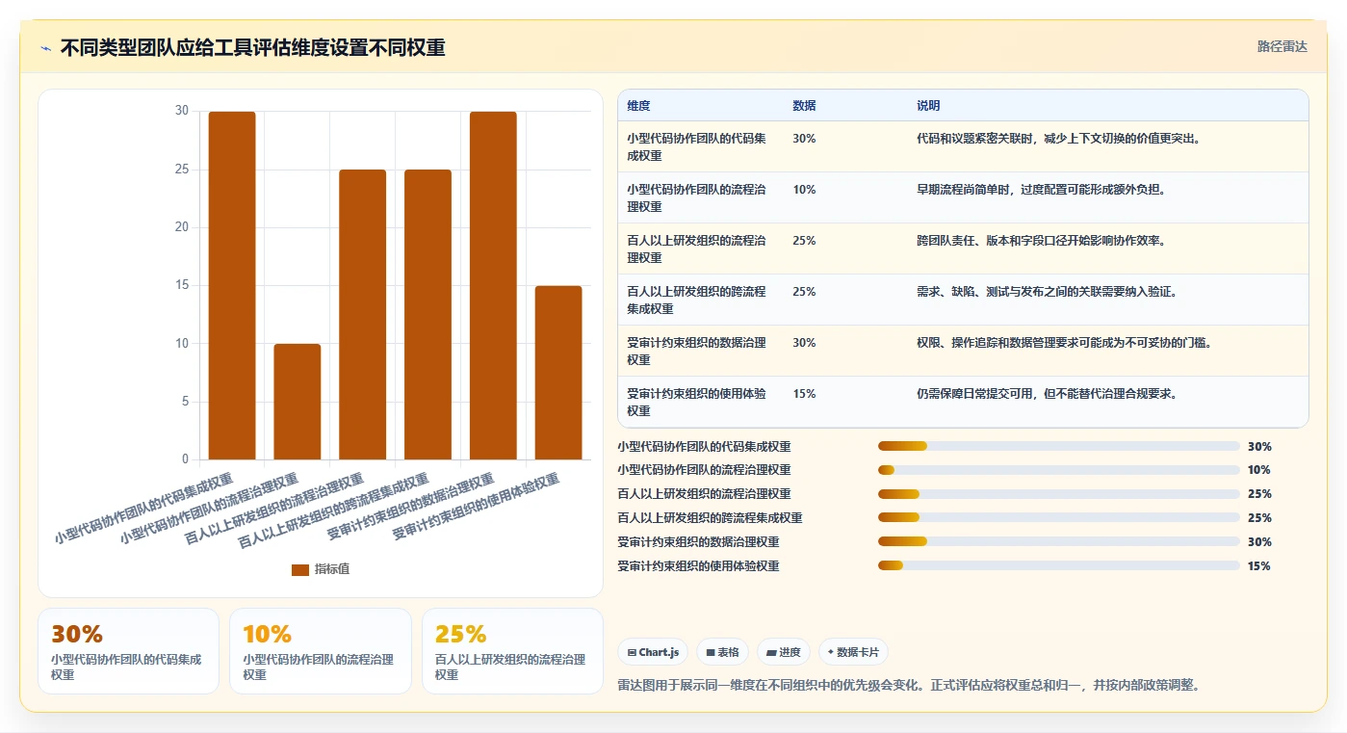Click the 30% stat card
The height and width of the screenshot is (733, 1347).
[x=128, y=651]
